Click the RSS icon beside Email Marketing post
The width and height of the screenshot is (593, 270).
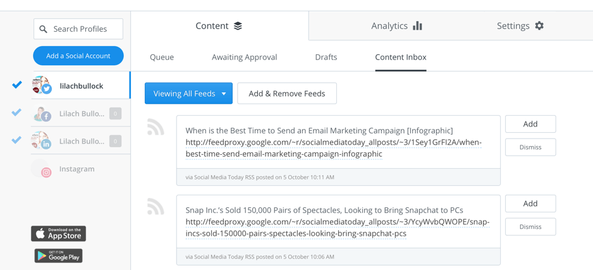[156, 127]
